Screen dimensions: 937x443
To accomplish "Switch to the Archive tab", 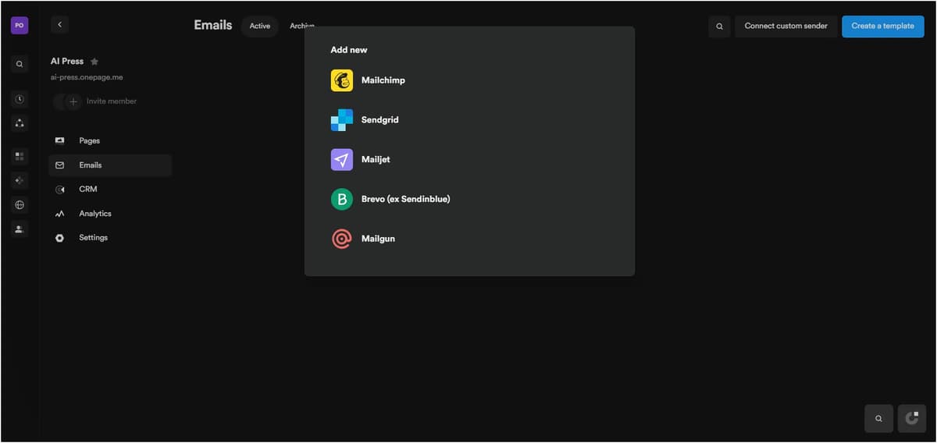I will click(302, 26).
